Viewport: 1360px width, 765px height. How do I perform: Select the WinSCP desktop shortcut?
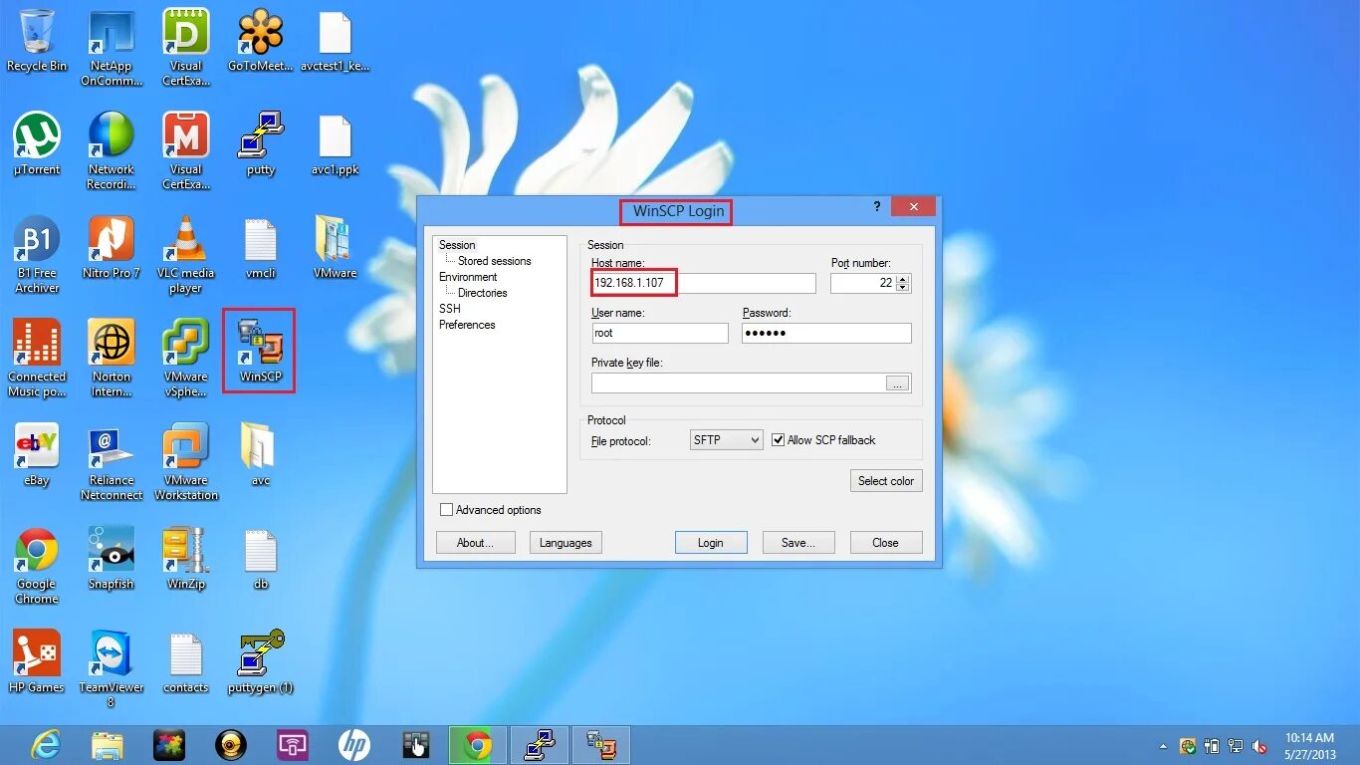point(261,352)
